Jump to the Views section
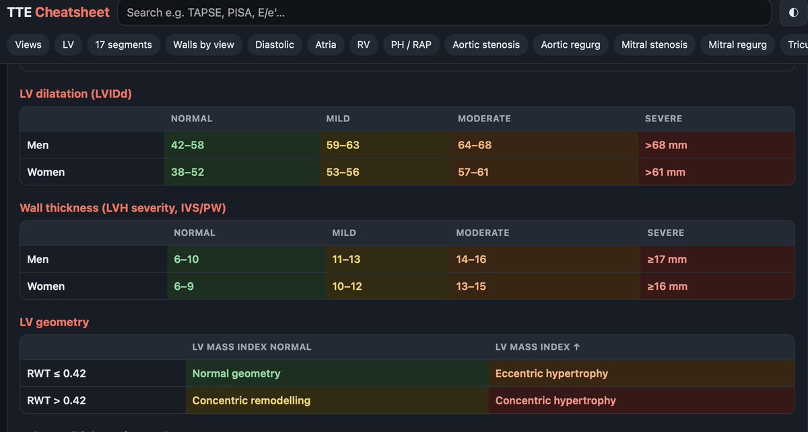This screenshot has width=808, height=432. click(x=28, y=44)
